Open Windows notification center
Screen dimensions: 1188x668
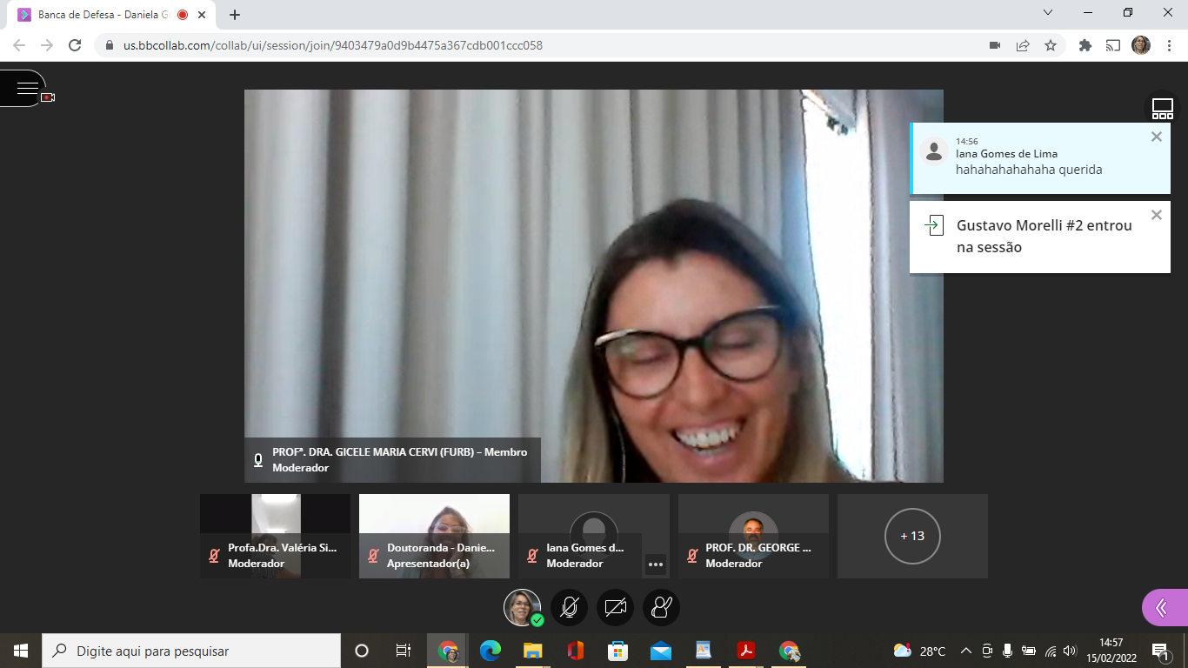(x=1160, y=651)
